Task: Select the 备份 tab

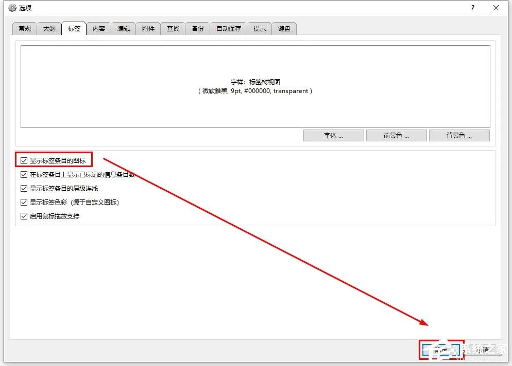Action: click(x=198, y=29)
